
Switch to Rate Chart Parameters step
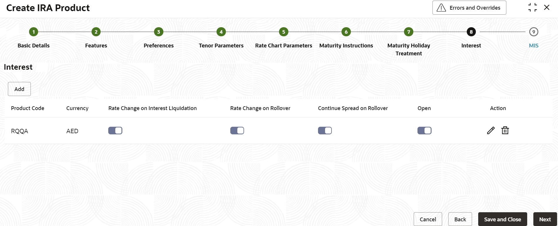(x=284, y=46)
